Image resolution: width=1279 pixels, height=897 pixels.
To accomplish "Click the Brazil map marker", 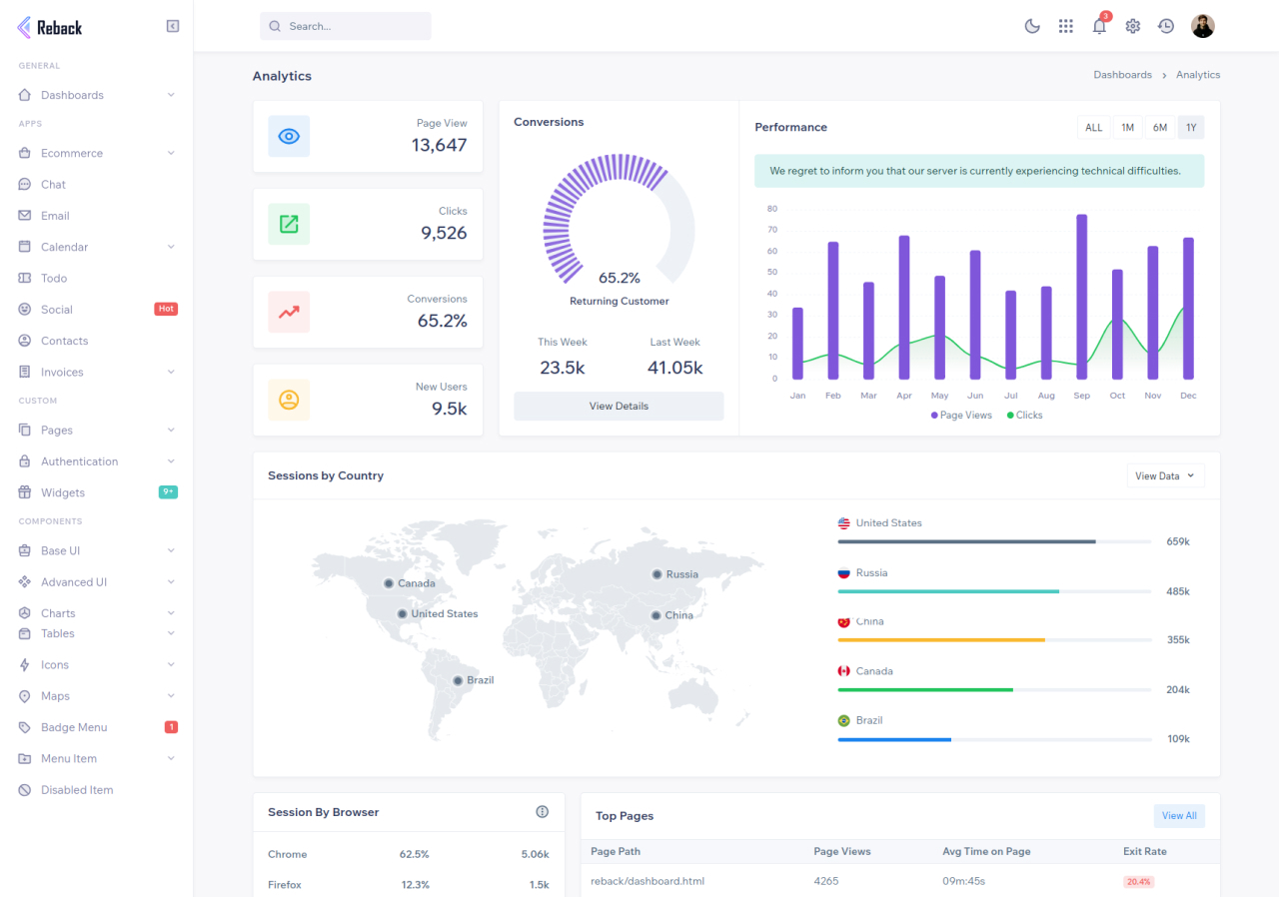I will [458, 680].
